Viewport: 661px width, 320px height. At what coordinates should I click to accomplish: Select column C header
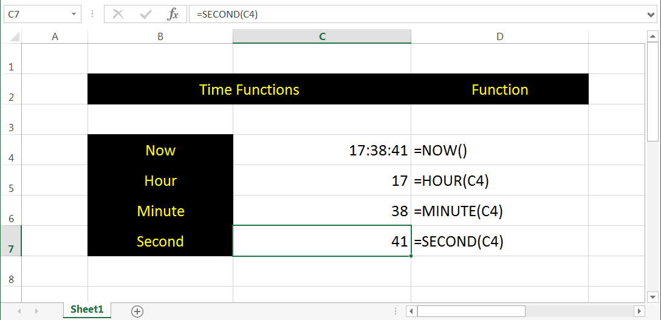coord(322,36)
